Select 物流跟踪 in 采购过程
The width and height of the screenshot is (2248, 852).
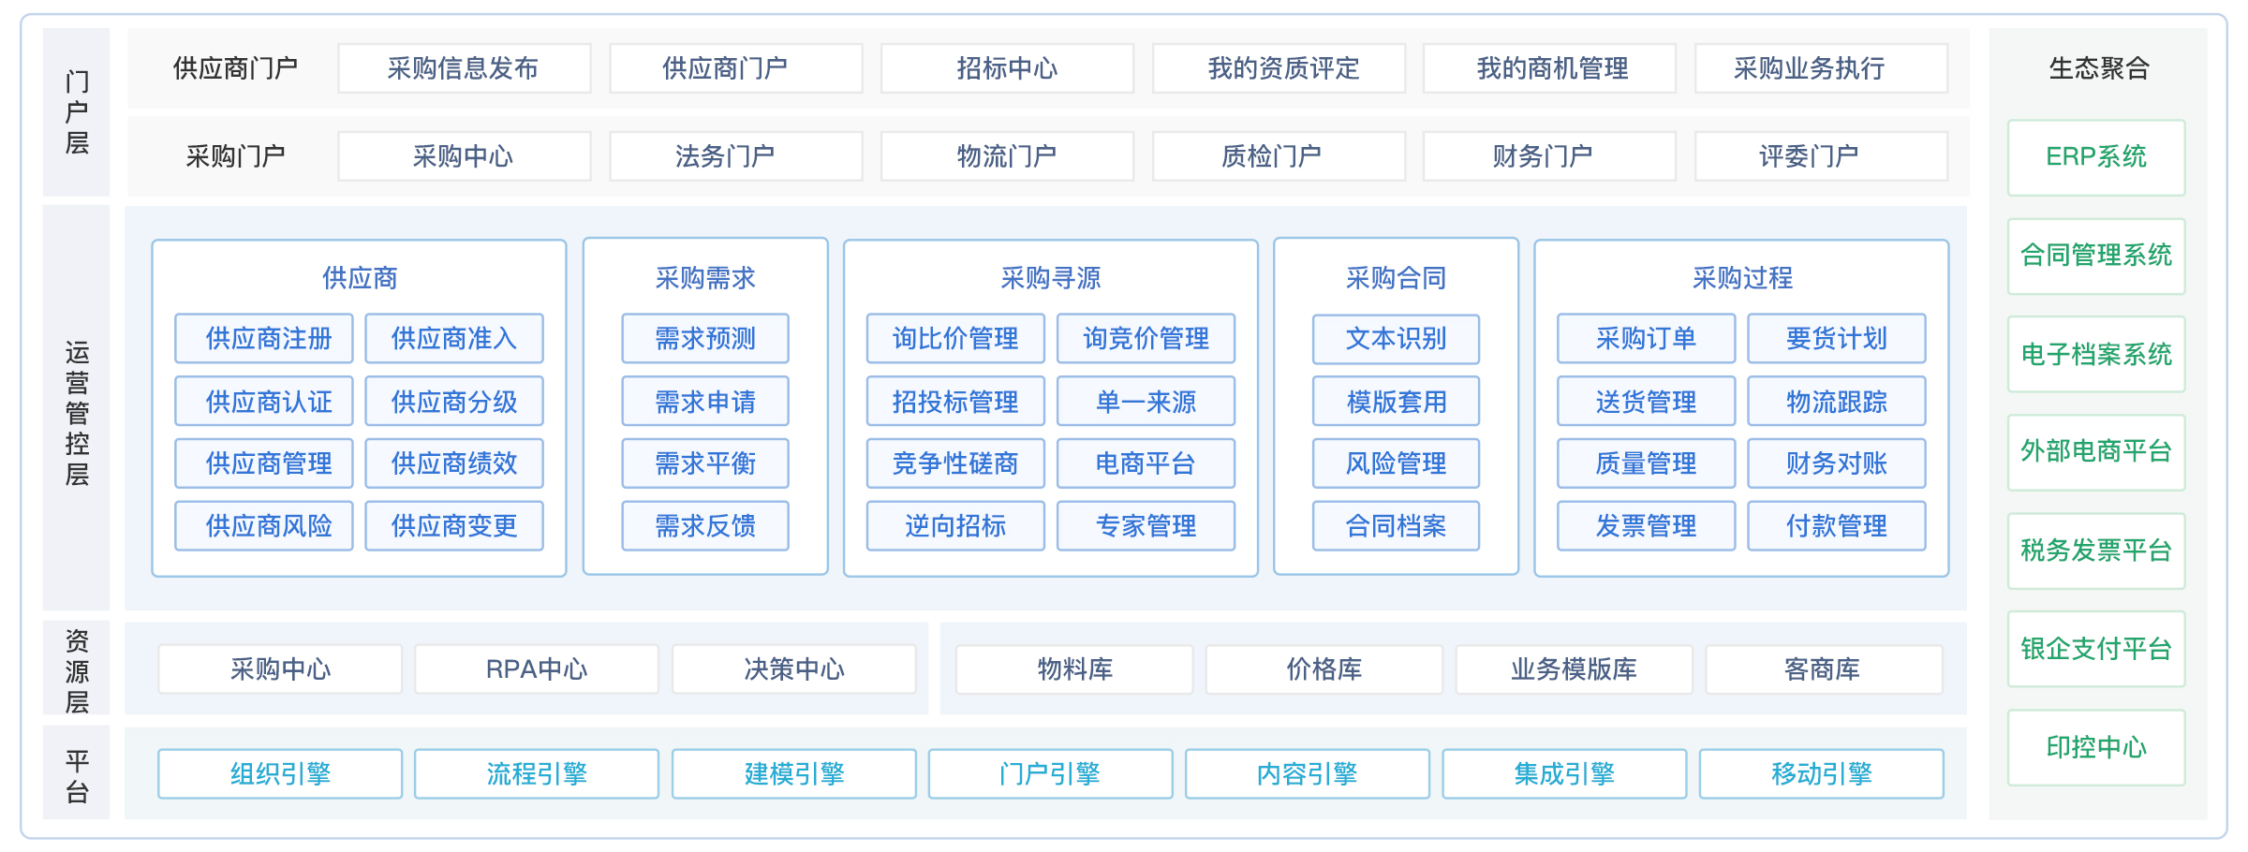tap(1836, 402)
